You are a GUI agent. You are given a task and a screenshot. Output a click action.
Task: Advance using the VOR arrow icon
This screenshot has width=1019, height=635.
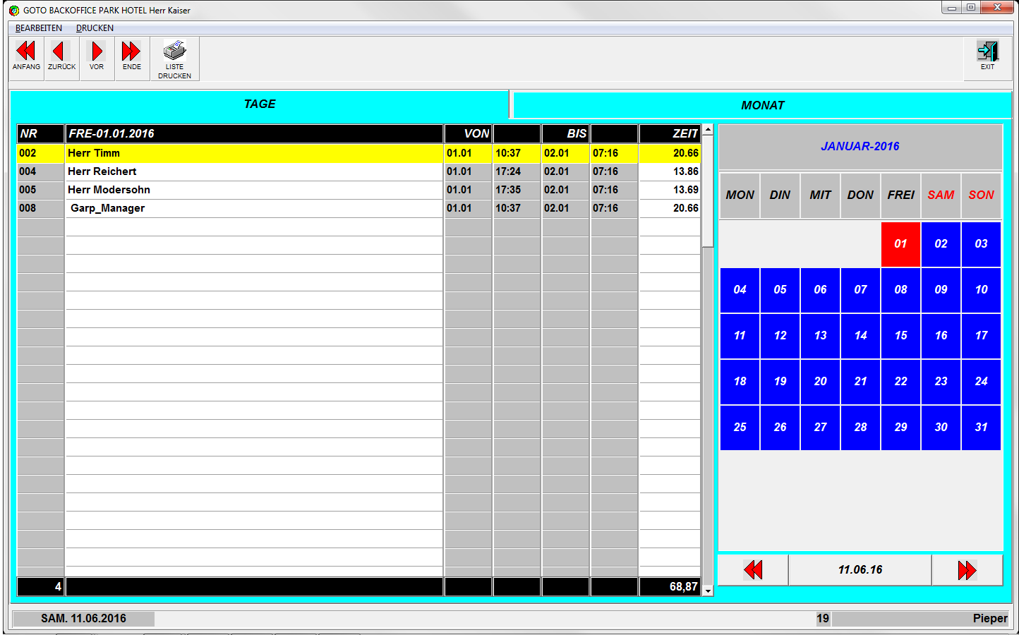point(97,52)
